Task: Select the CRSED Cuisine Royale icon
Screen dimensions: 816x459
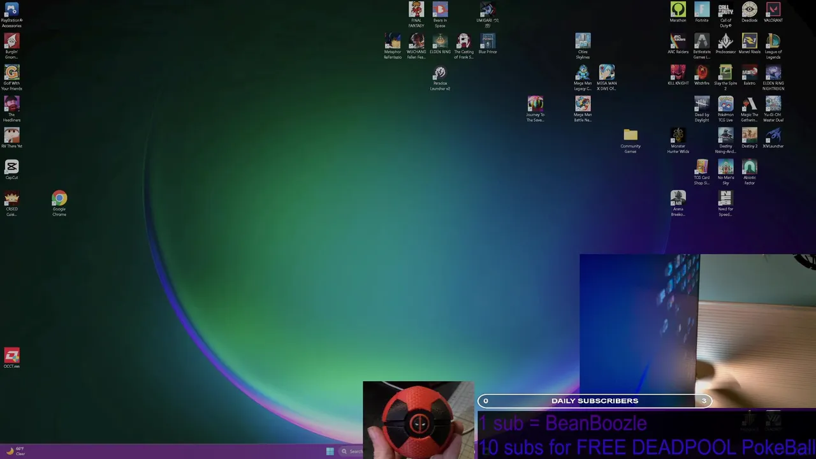Action: point(11,203)
